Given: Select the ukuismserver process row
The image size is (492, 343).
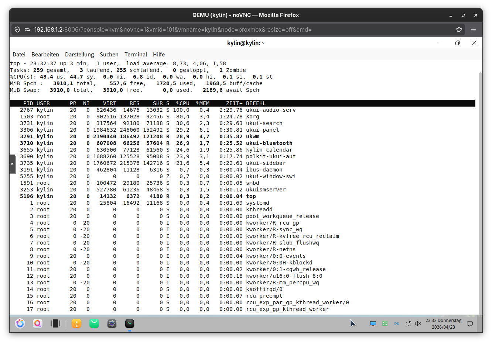Looking at the screenshot, I should point(242,190).
